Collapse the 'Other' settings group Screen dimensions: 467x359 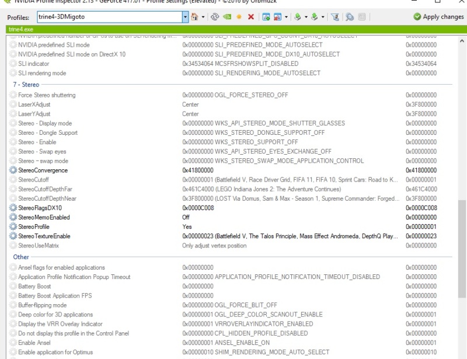[x=21, y=257]
